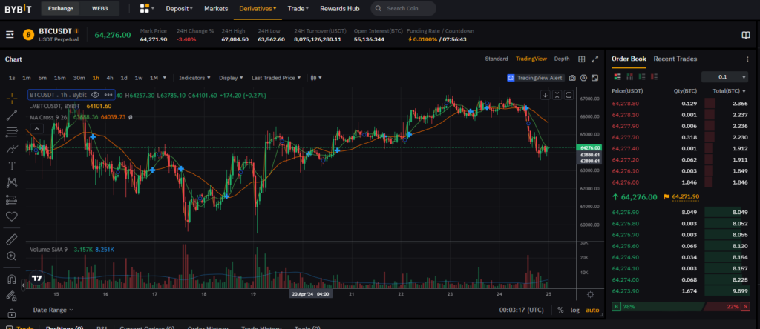Open the Display dropdown
The image size is (760, 329).
[x=231, y=77]
